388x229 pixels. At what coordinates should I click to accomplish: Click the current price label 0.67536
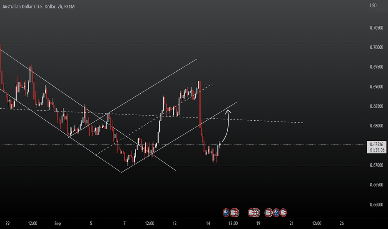coord(376,144)
